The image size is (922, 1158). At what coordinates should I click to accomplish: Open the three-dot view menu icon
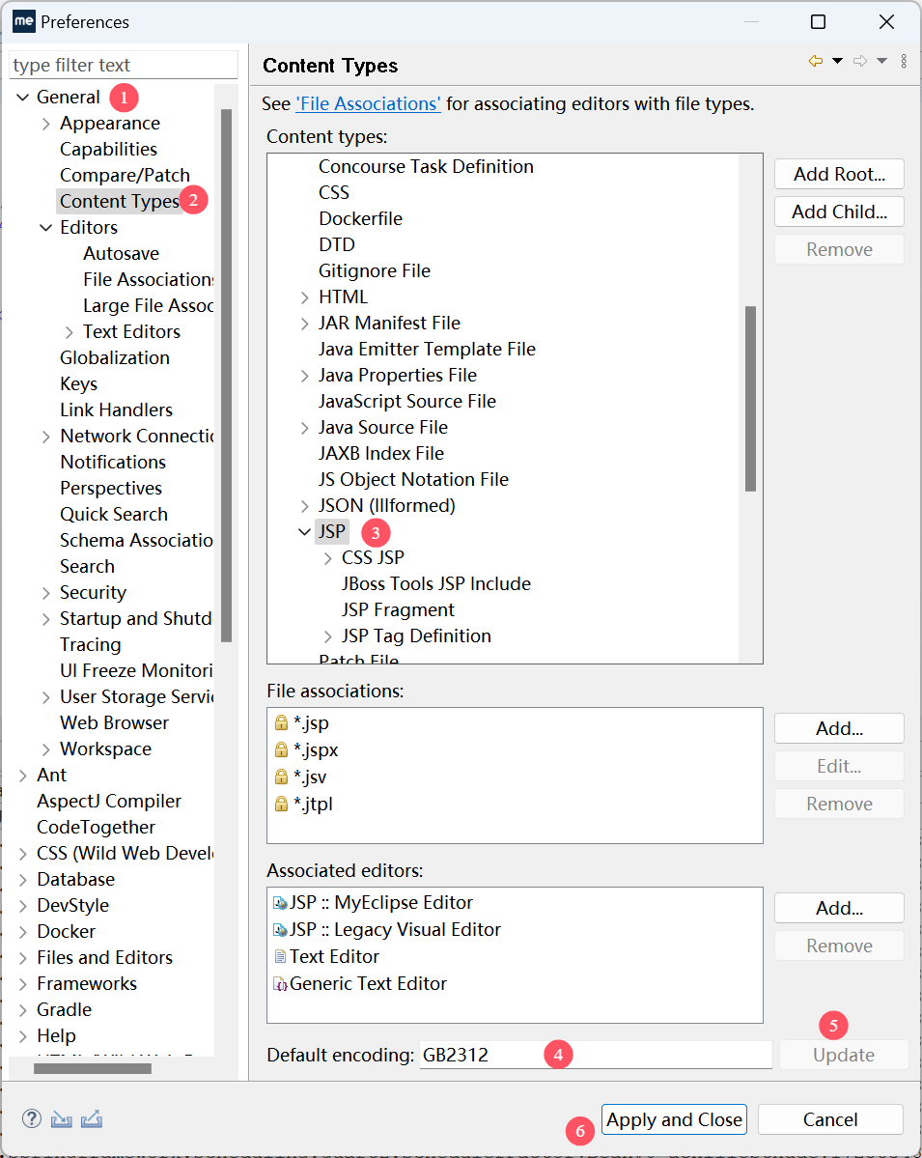[904, 61]
